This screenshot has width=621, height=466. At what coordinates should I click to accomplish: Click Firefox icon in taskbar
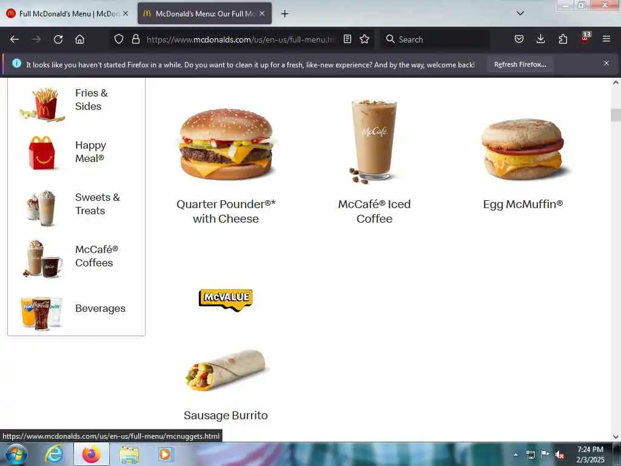(x=92, y=454)
